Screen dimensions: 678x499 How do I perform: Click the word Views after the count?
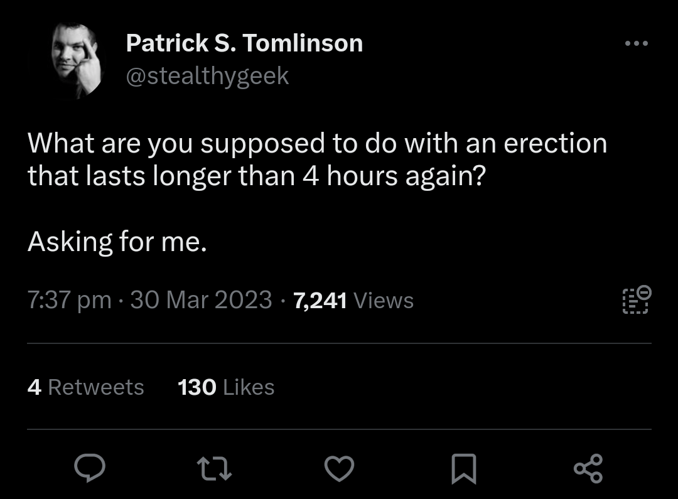[384, 300]
